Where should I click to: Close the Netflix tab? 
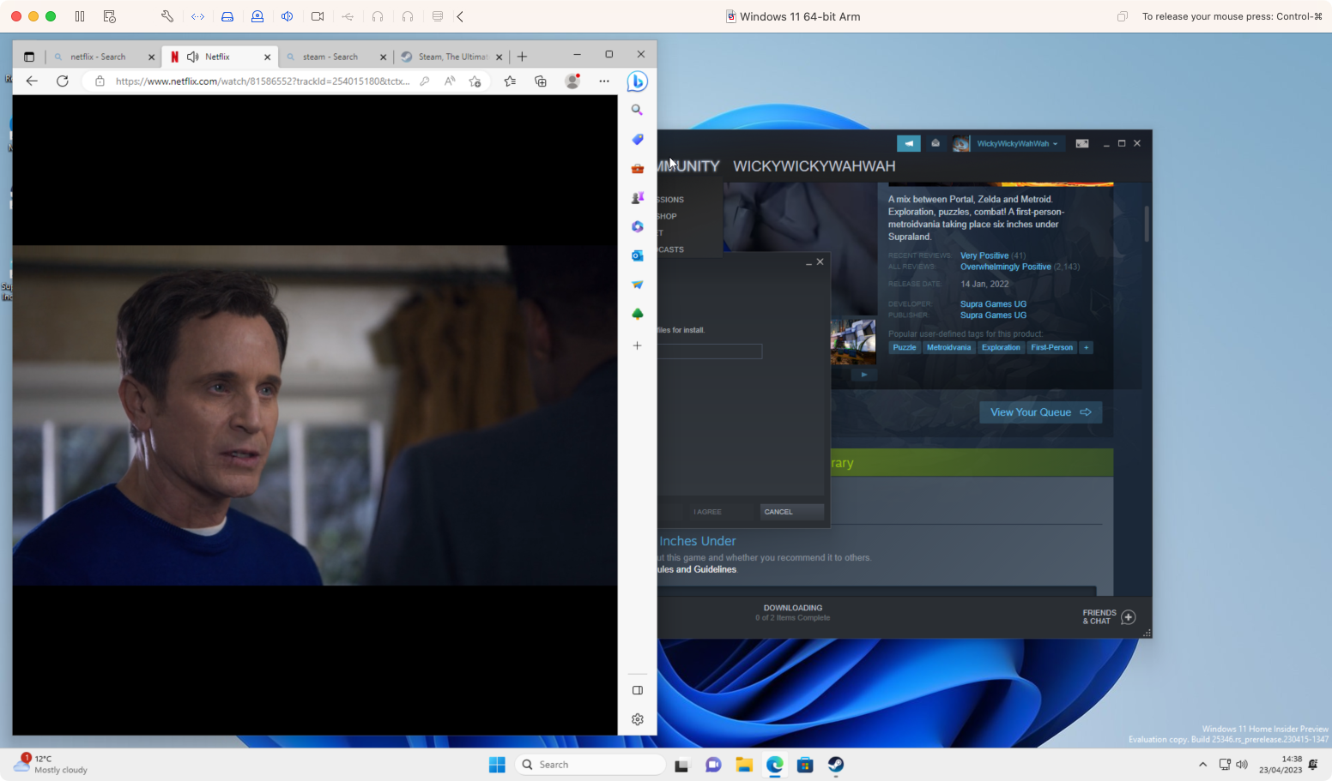[x=267, y=57]
